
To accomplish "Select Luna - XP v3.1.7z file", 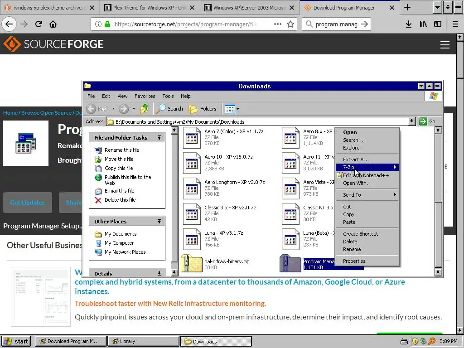I will 213,239.
